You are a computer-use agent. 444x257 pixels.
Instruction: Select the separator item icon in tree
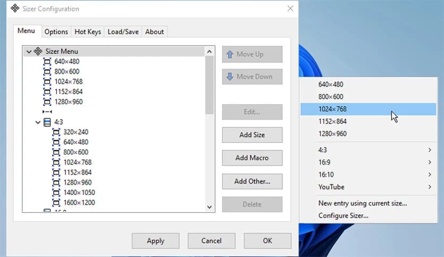(47, 112)
